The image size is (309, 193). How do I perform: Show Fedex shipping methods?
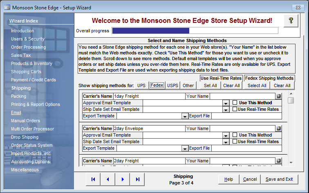[x=157, y=85]
